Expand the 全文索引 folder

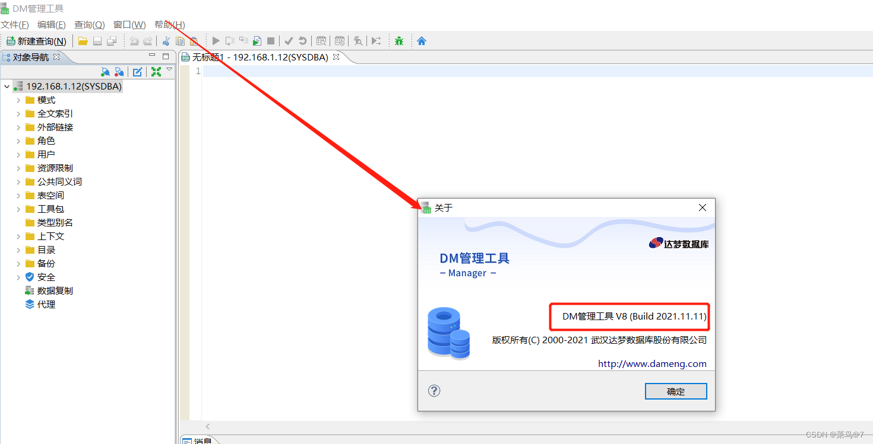click(18, 114)
